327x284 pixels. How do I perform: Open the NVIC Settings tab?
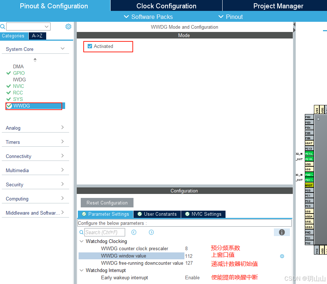(x=203, y=214)
